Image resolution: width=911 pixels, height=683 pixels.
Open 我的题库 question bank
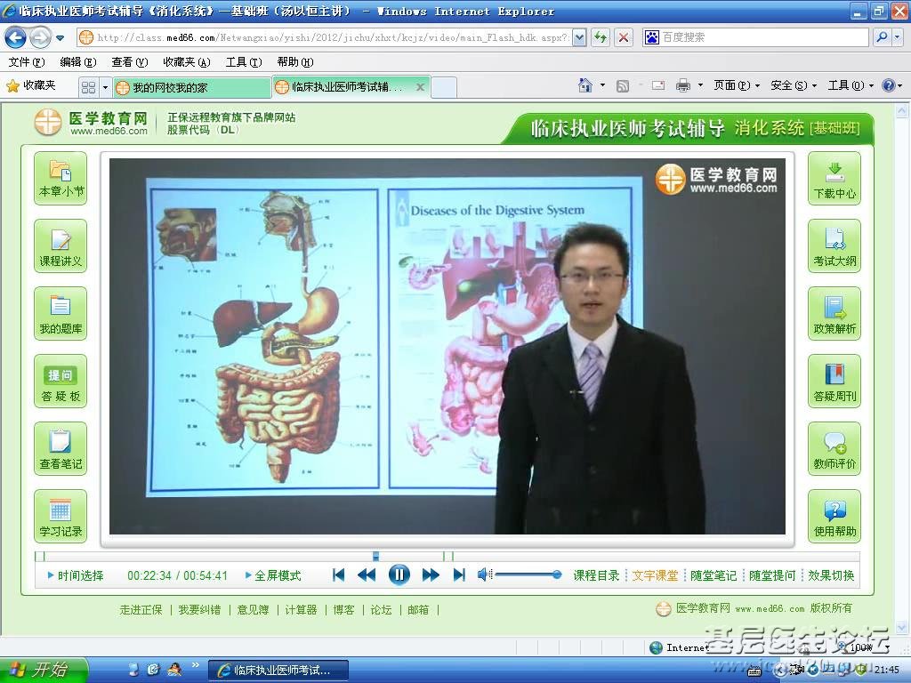coord(60,314)
